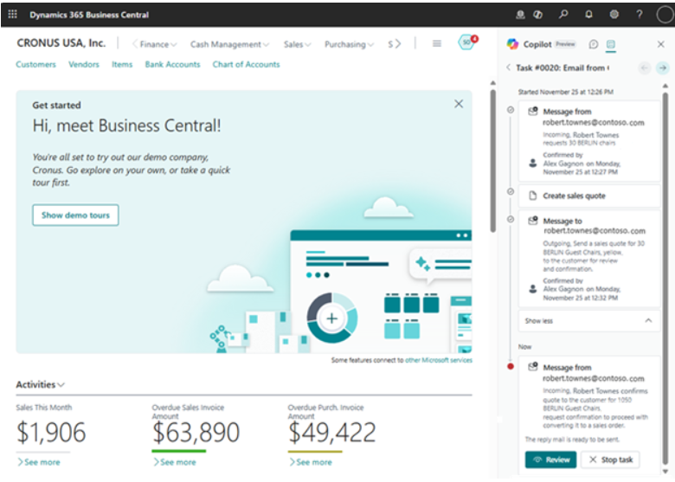Open other Microsoft services link
This screenshot has width=675, height=482.
pyautogui.click(x=439, y=360)
